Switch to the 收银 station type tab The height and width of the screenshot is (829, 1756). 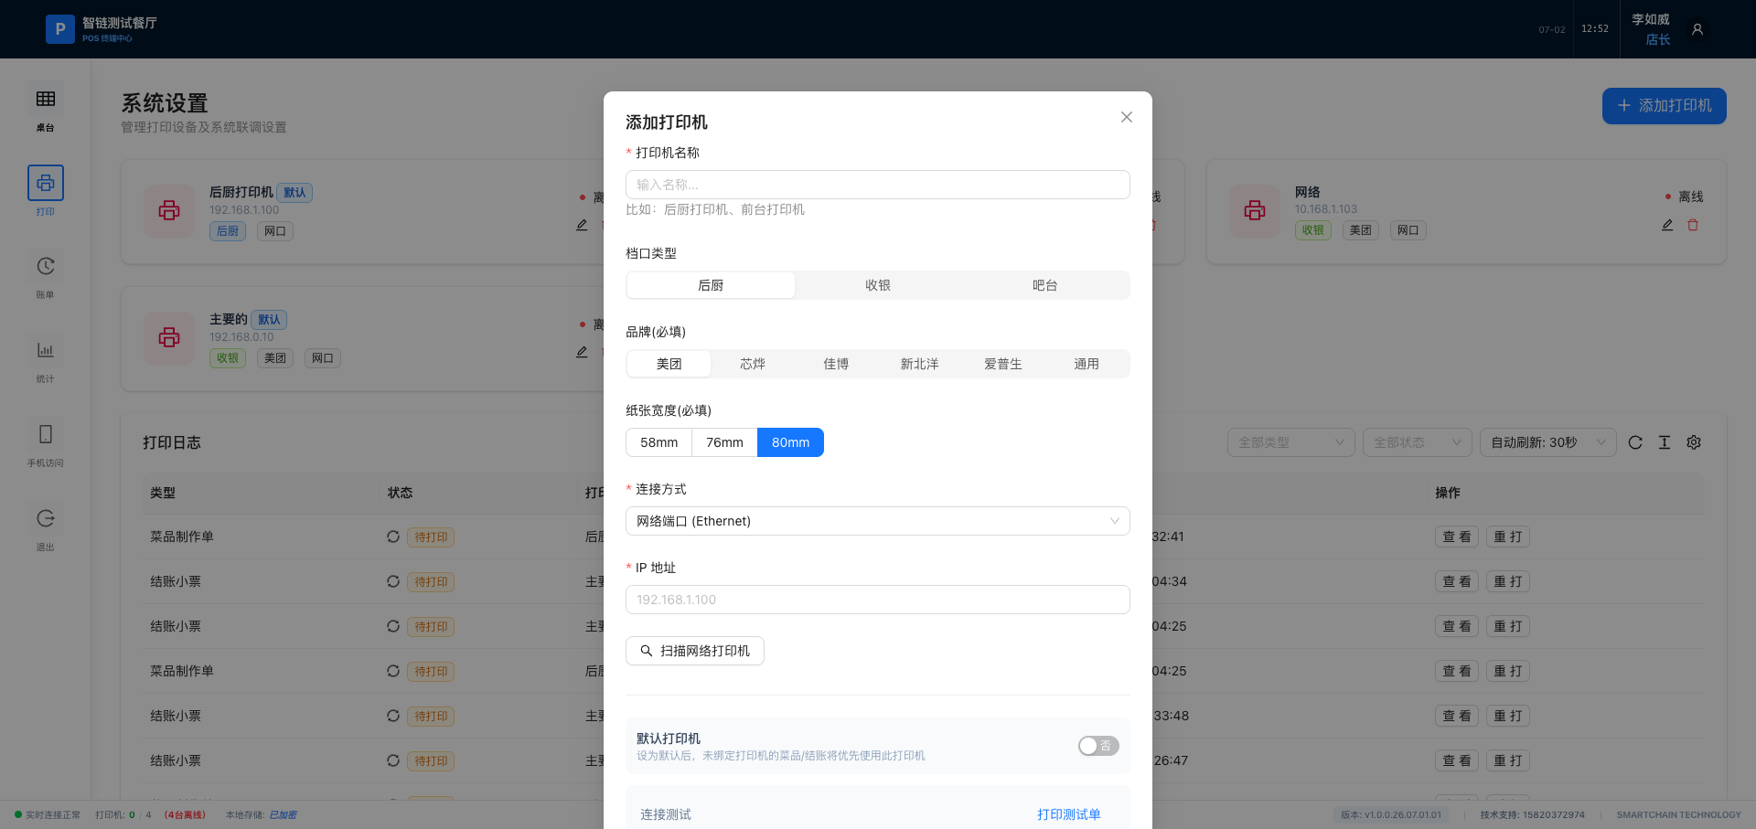(x=878, y=285)
